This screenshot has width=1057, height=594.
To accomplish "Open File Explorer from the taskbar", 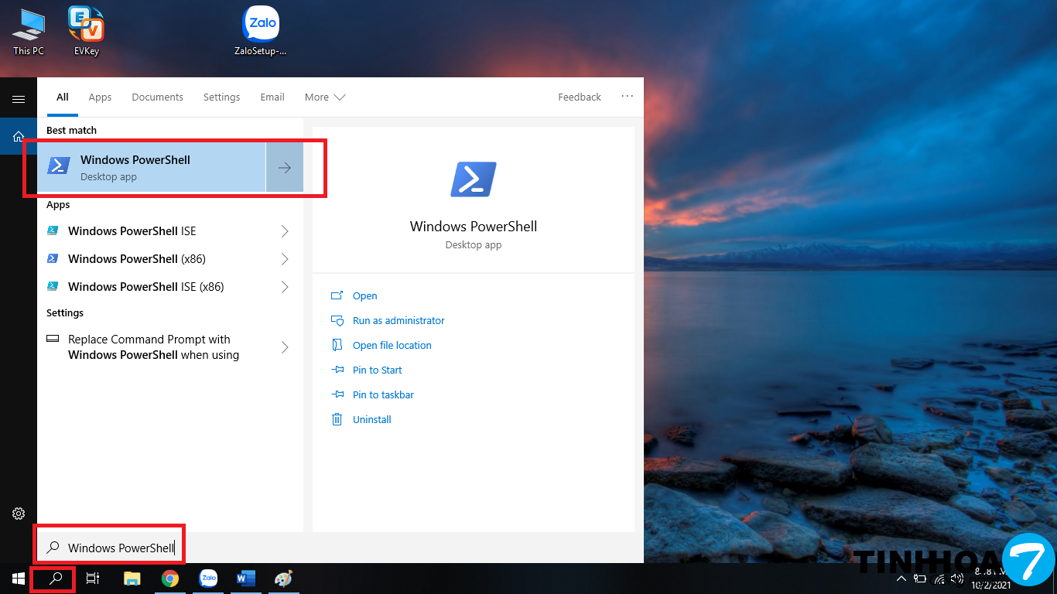I will tap(132, 579).
